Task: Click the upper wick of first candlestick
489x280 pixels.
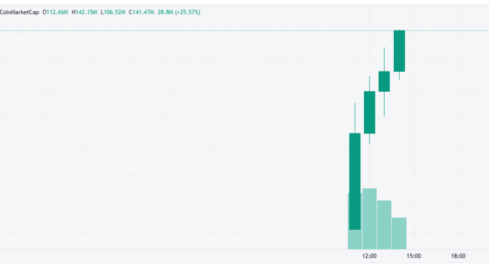Action: pyautogui.click(x=355, y=117)
